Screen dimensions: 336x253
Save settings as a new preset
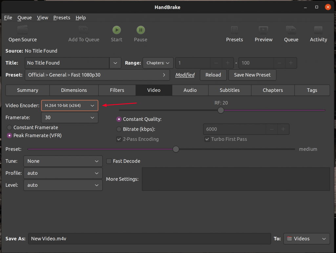(252, 75)
